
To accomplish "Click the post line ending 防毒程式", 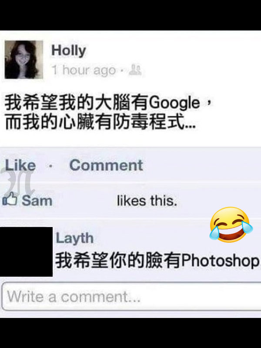I will [100, 121].
